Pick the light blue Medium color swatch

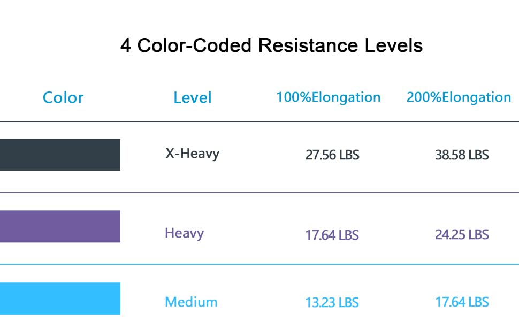(x=60, y=299)
